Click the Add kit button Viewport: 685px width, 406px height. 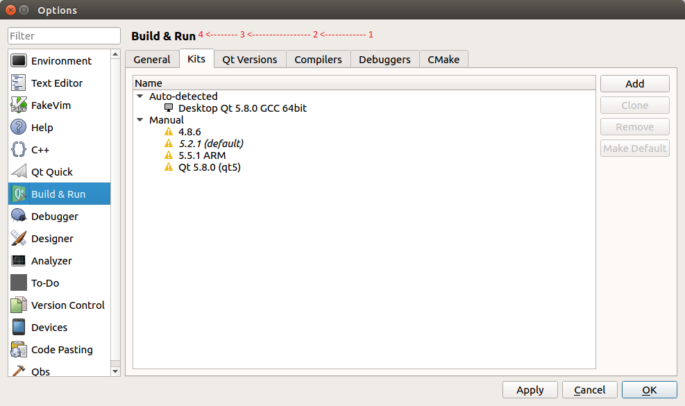coord(634,84)
